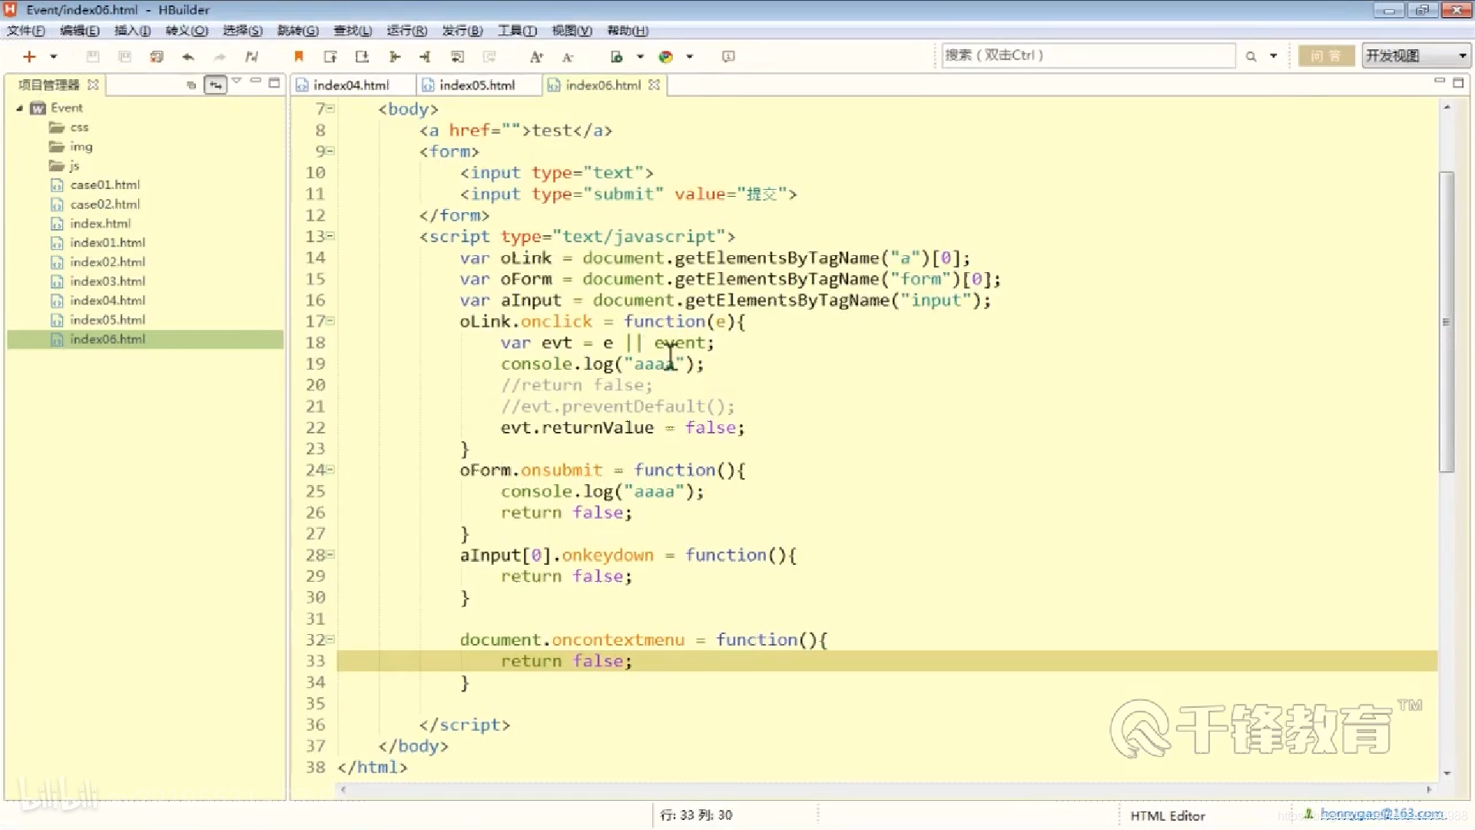Click the Save icon in toolbar
1475x830 pixels.
[93, 56]
